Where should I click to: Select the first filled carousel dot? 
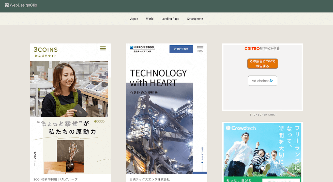coord(95,122)
